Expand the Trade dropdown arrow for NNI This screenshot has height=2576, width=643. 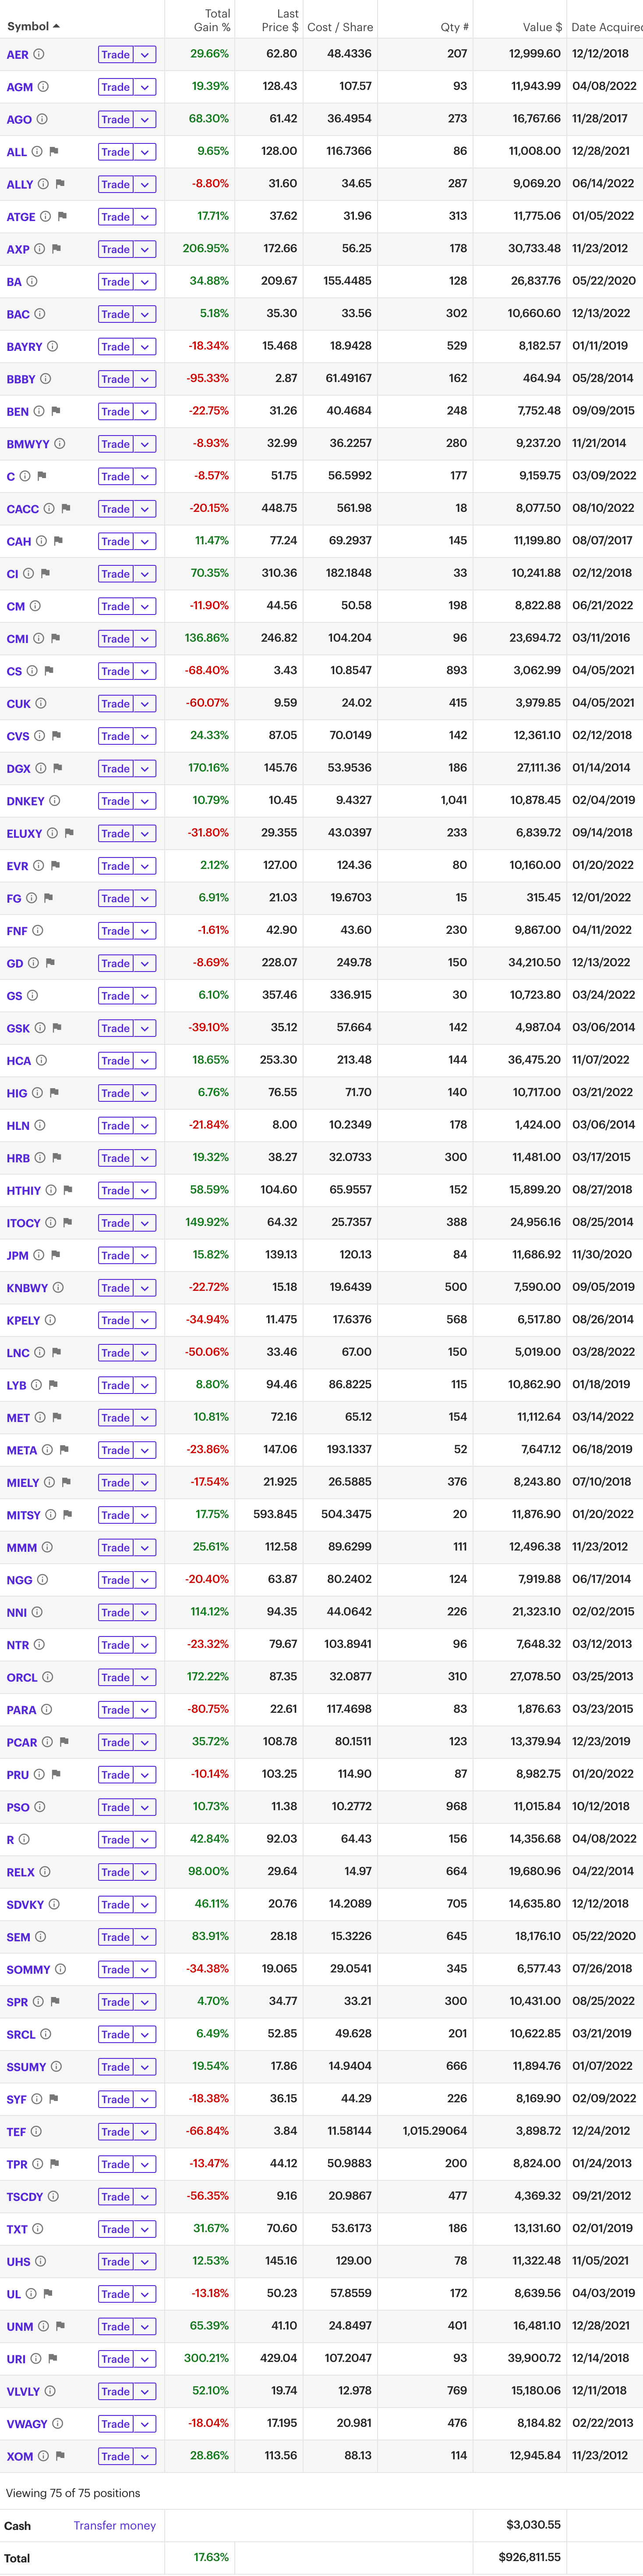click(145, 1612)
